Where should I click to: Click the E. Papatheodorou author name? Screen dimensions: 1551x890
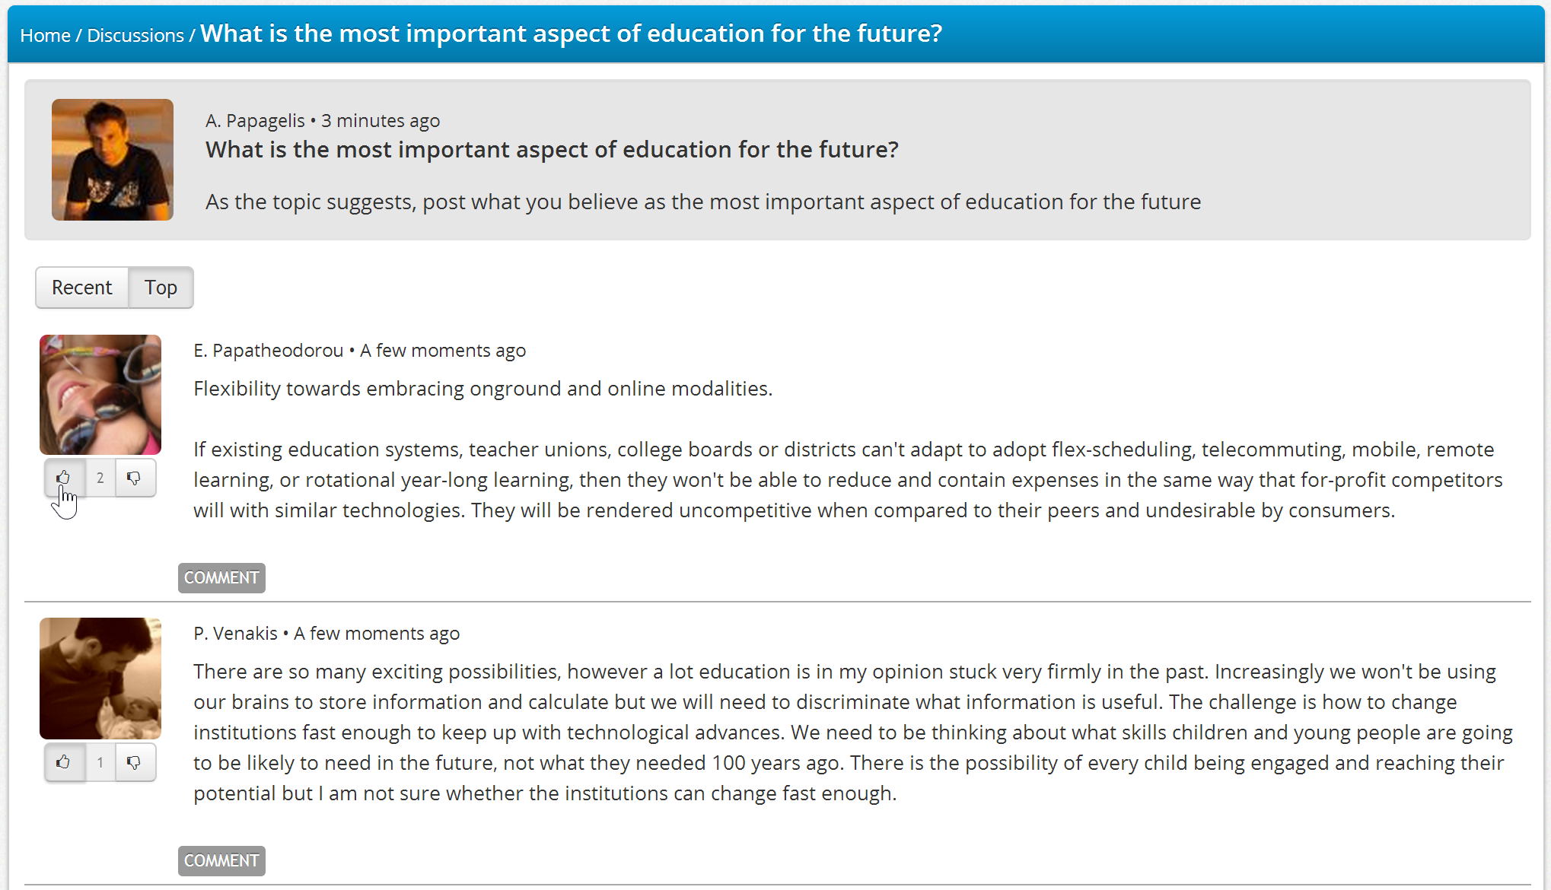click(269, 350)
